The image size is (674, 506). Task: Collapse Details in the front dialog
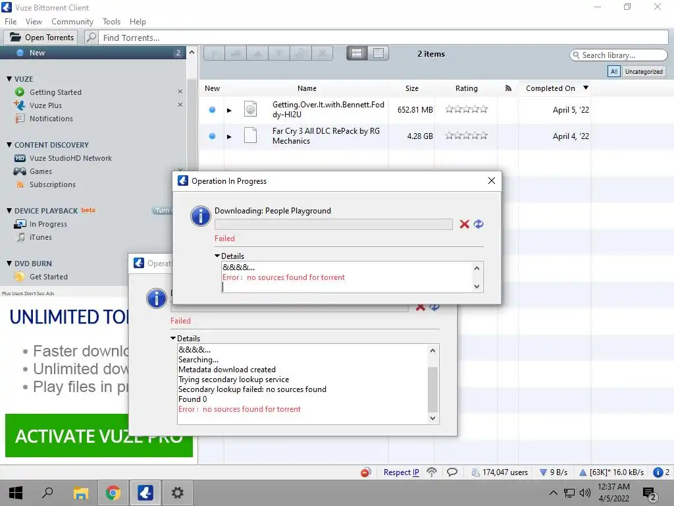[x=217, y=256]
